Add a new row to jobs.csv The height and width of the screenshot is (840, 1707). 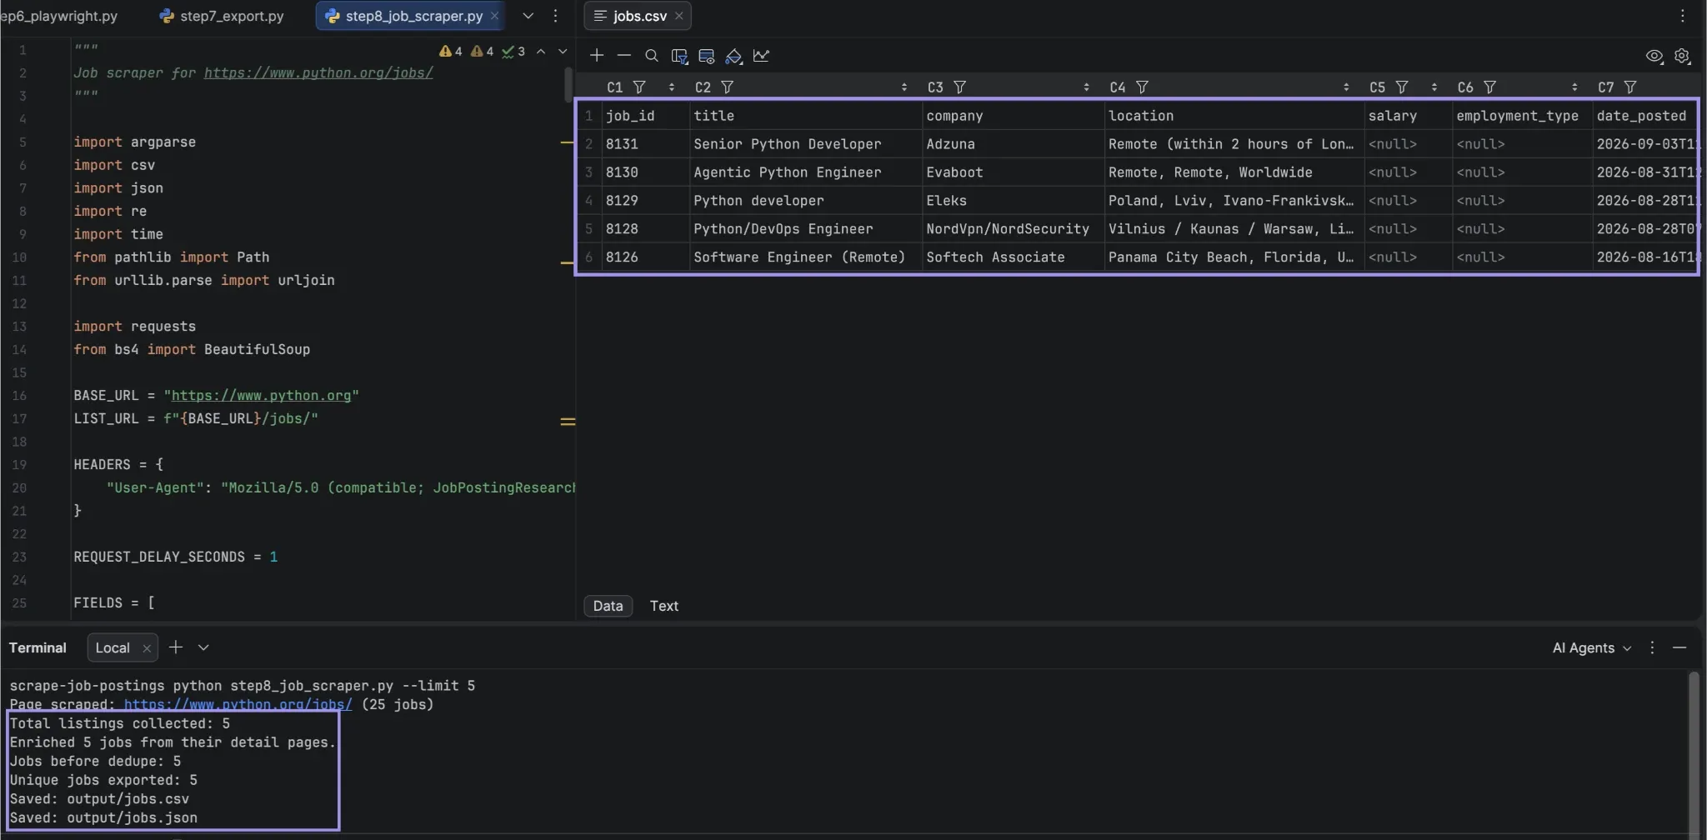pos(597,56)
